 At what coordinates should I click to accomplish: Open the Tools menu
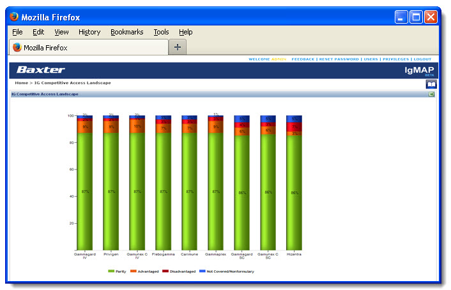click(x=161, y=32)
